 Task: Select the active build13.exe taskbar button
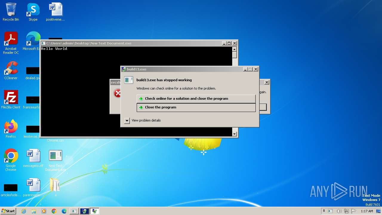click(x=94, y=211)
